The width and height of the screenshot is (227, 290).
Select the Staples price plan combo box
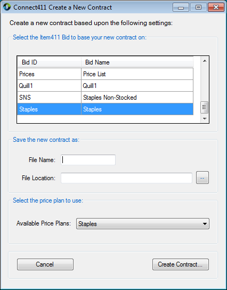click(x=143, y=224)
